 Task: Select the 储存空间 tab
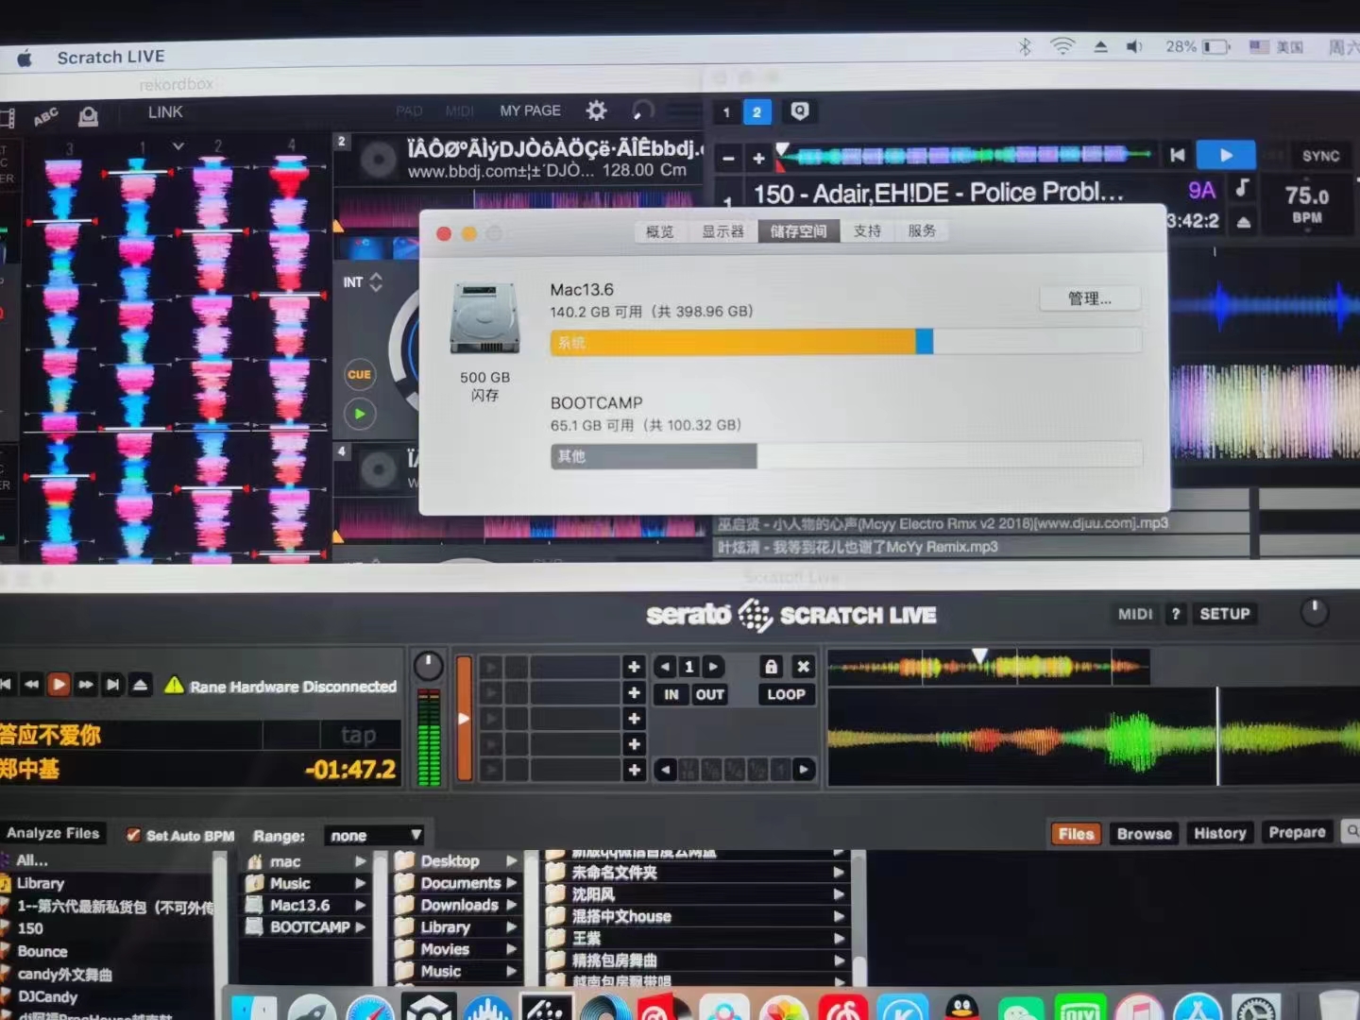pos(798,231)
